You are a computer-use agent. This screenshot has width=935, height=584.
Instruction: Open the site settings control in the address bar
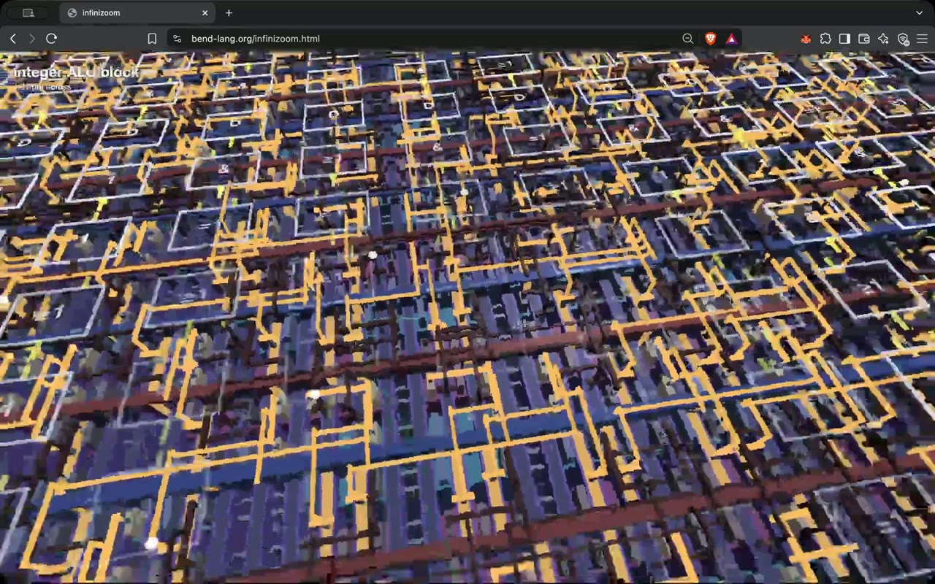pos(177,39)
